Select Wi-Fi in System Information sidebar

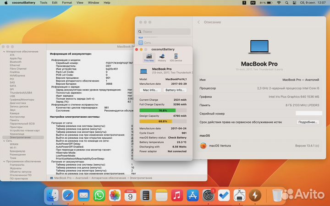tap(13, 147)
